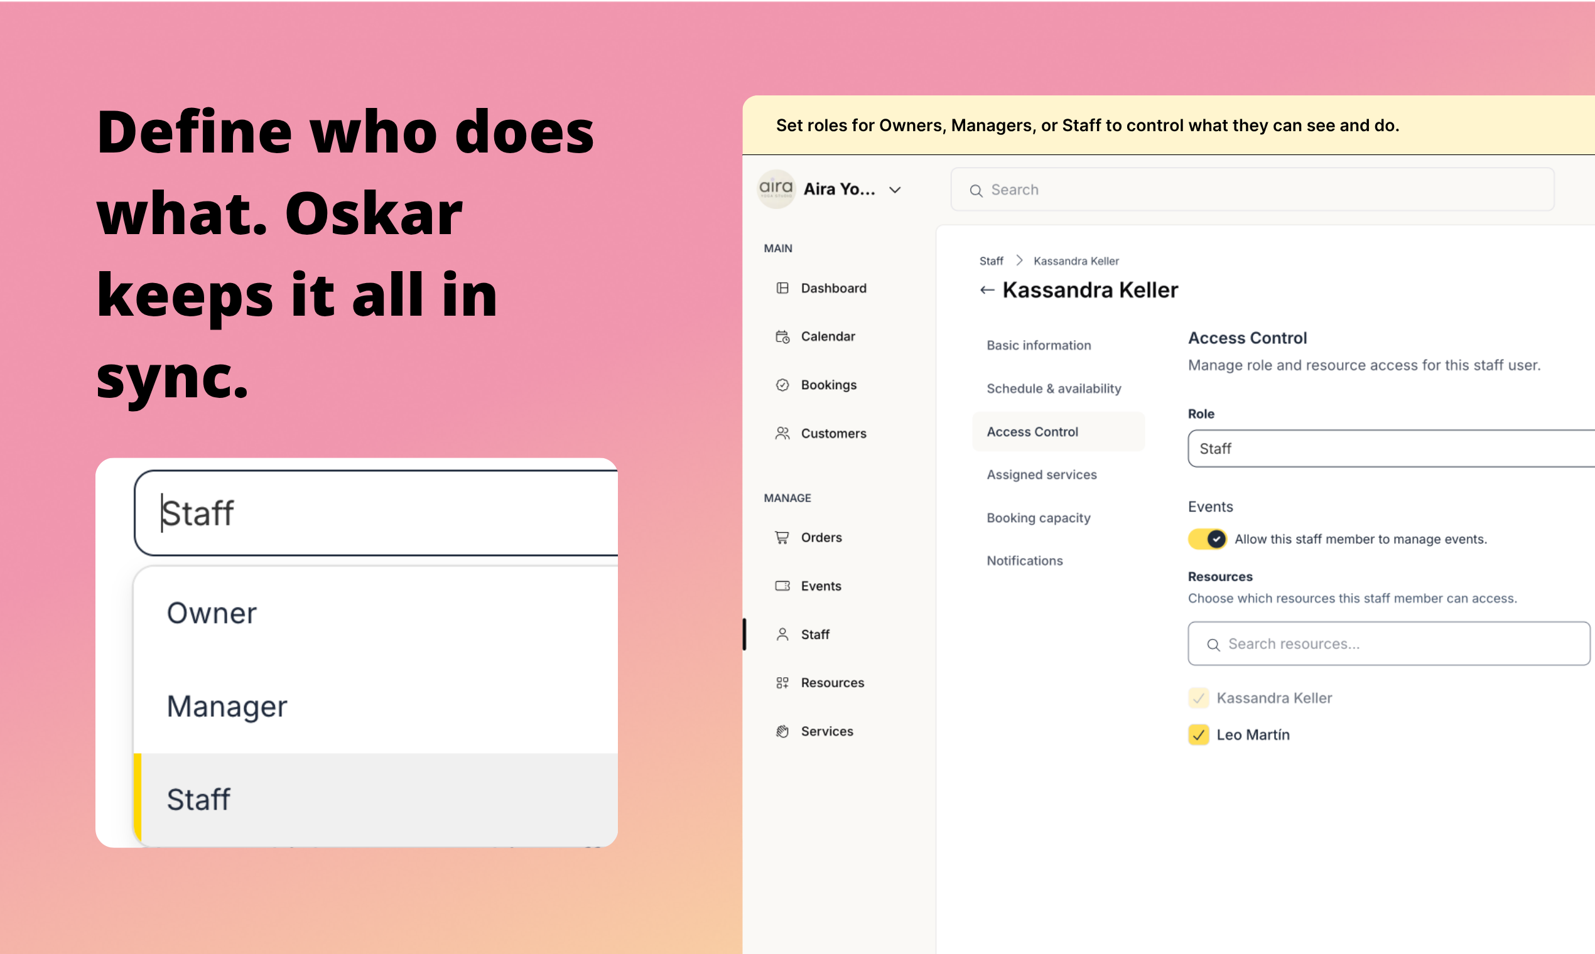Switch to the Assigned services tab
The width and height of the screenshot is (1595, 954).
[x=1042, y=474]
